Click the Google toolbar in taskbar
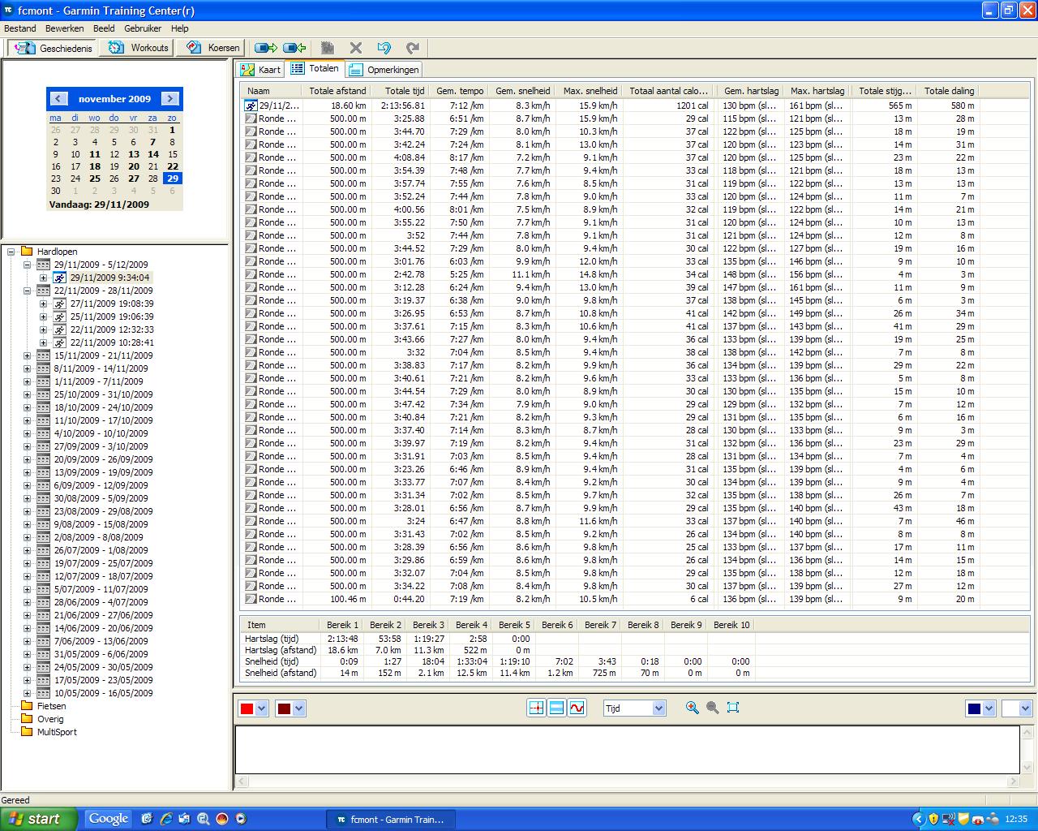The width and height of the screenshot is (1038, 831). pyautogui.click(x=109, y=819)
